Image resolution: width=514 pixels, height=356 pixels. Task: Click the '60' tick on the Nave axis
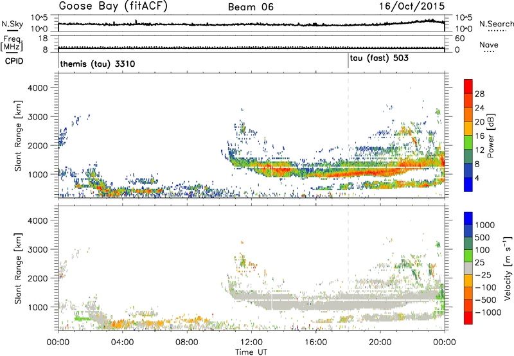click(x=459, y=39)
